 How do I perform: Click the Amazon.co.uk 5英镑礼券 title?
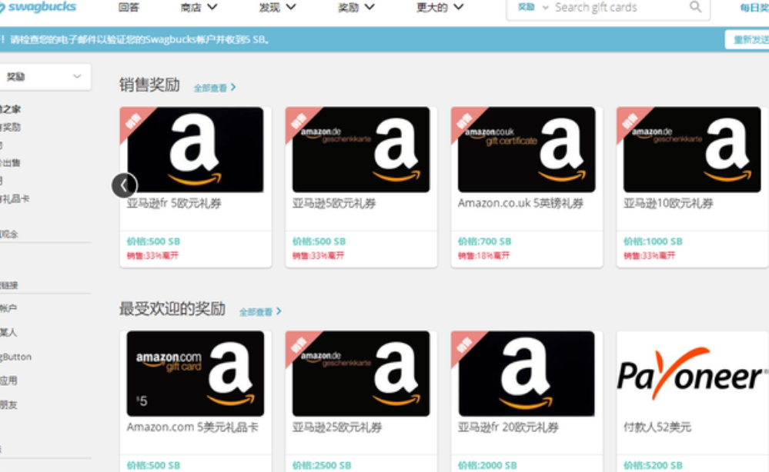(521, 203)
